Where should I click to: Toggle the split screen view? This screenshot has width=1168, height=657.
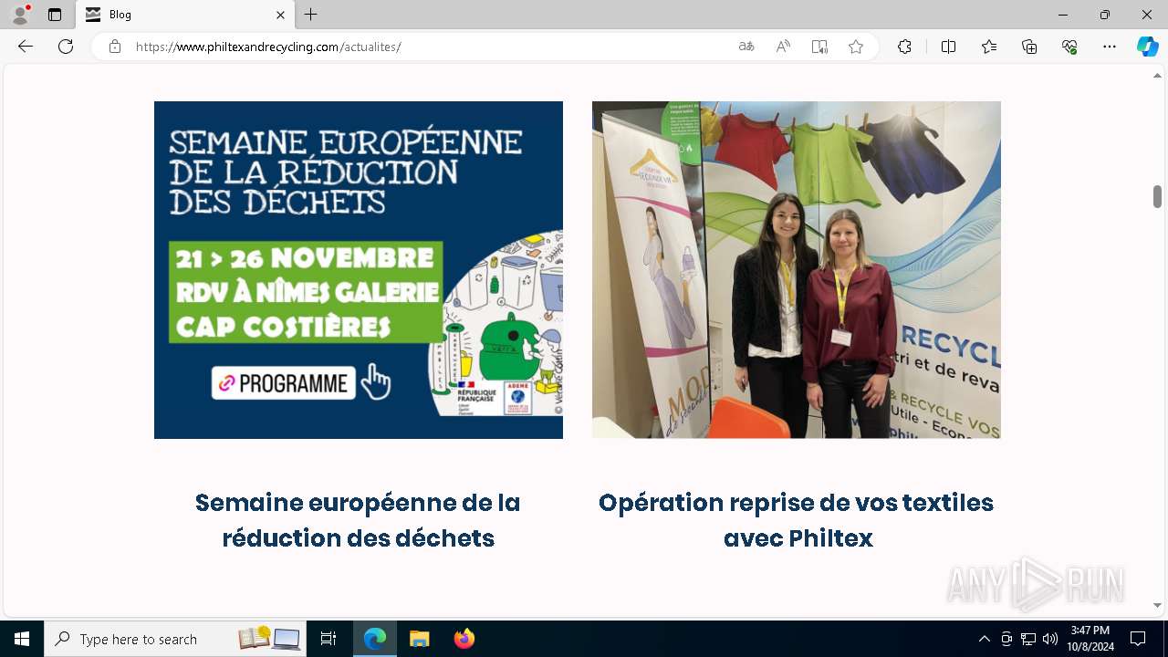point(948,47)
